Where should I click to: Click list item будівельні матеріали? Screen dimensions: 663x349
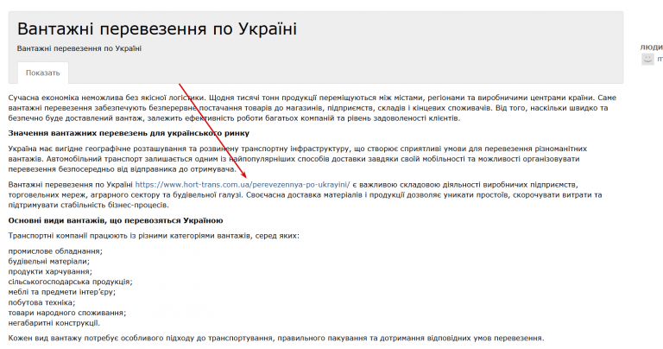coord(49,262)
